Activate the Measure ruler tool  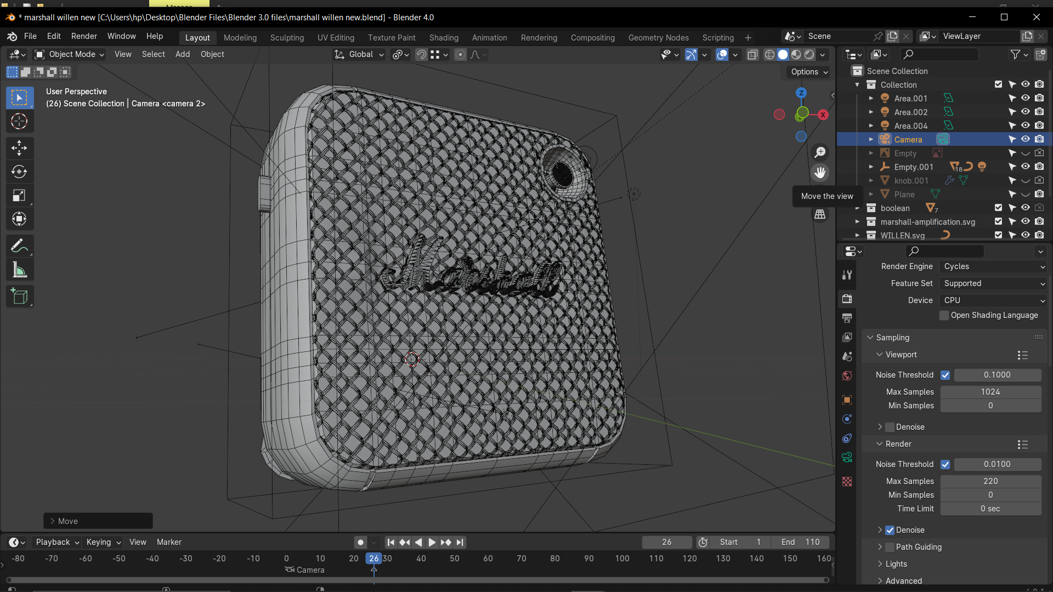click(x=20, y=270)
